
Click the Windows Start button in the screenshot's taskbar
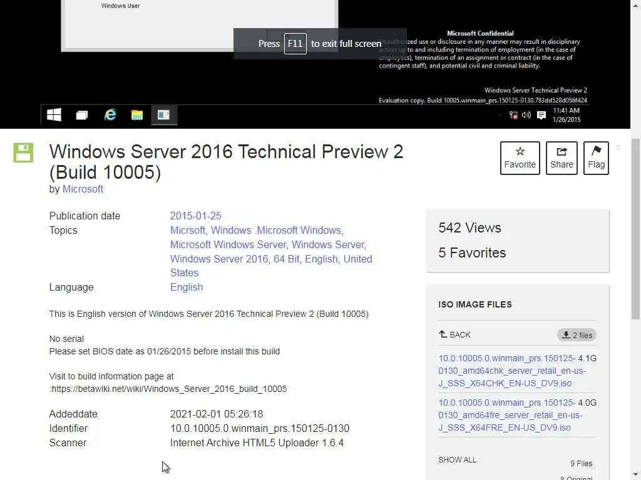[x=54, y=115]
